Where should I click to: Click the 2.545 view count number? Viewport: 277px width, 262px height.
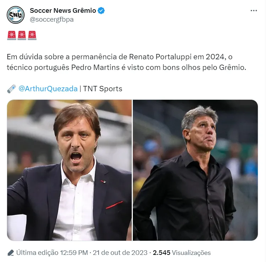(x=162, y=253)
